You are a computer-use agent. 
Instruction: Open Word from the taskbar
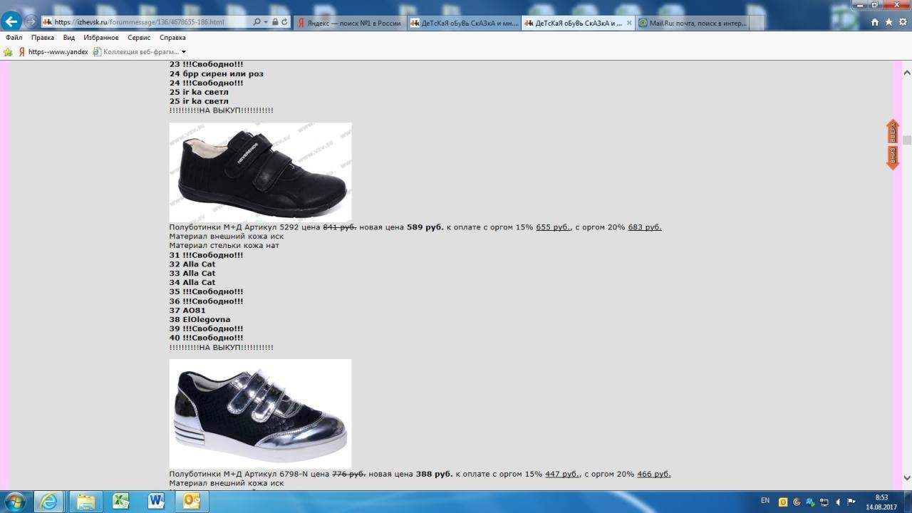click(x=156, y=501)
